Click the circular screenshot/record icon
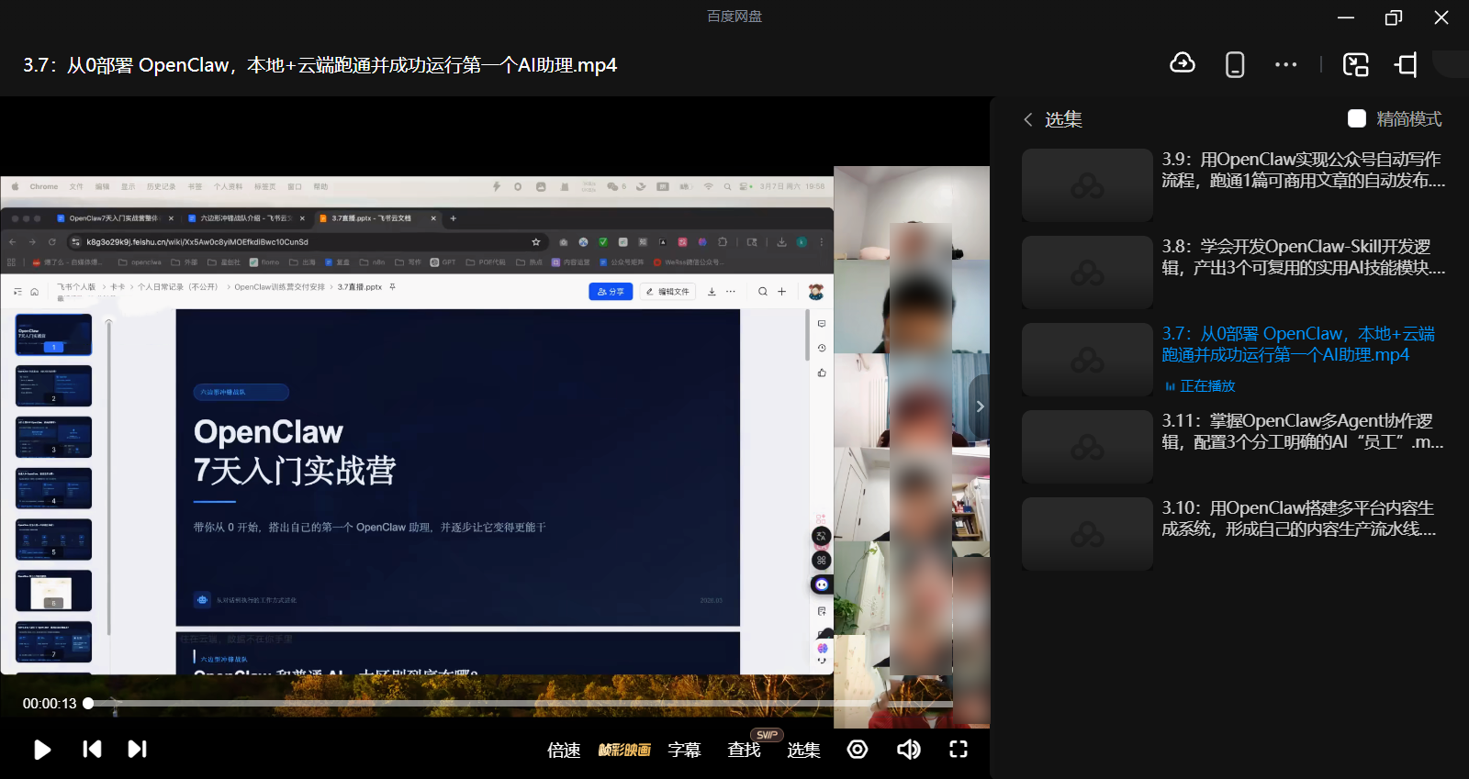The image size is (1469, 779). click(x=858, y=750)
